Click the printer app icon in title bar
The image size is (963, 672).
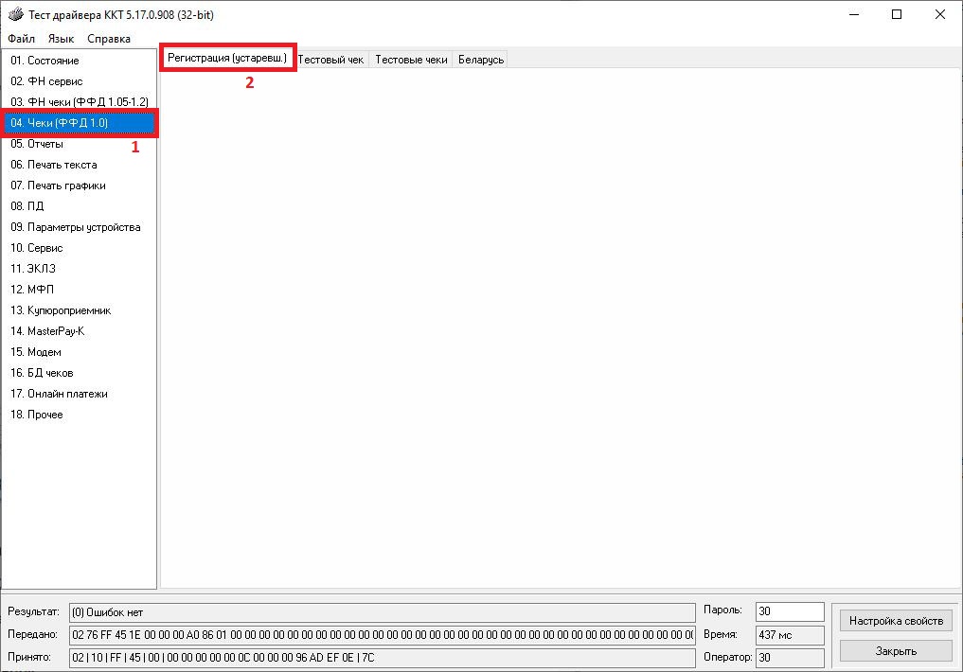click(15, 15)
